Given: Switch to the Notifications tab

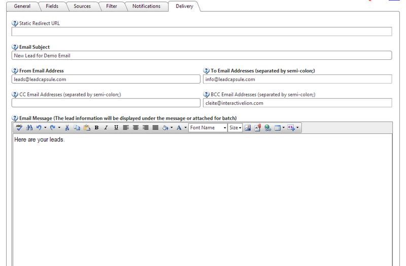Looking at the screenshot, I should [x=146, y=7].
